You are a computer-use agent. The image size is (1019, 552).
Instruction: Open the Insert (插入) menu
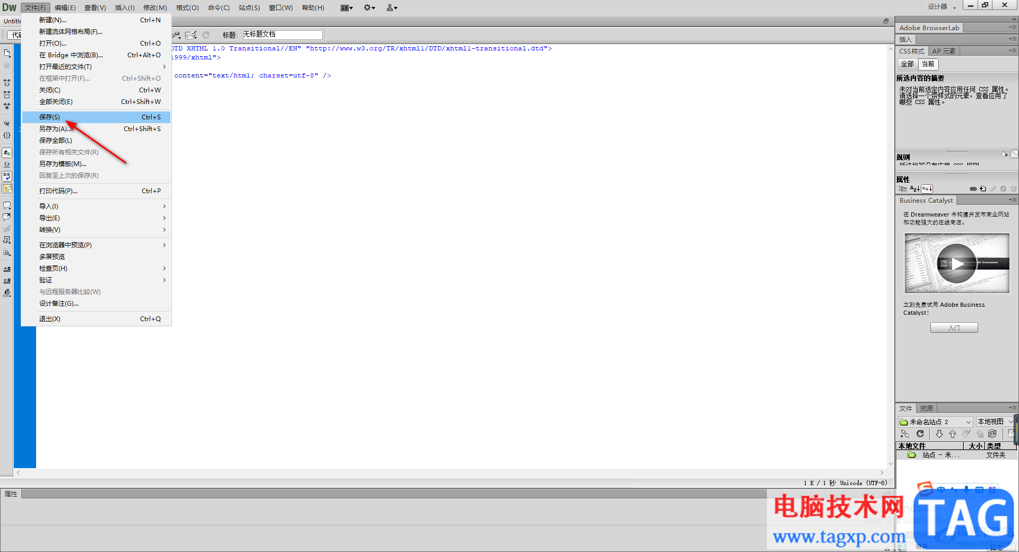coord(125,7)
